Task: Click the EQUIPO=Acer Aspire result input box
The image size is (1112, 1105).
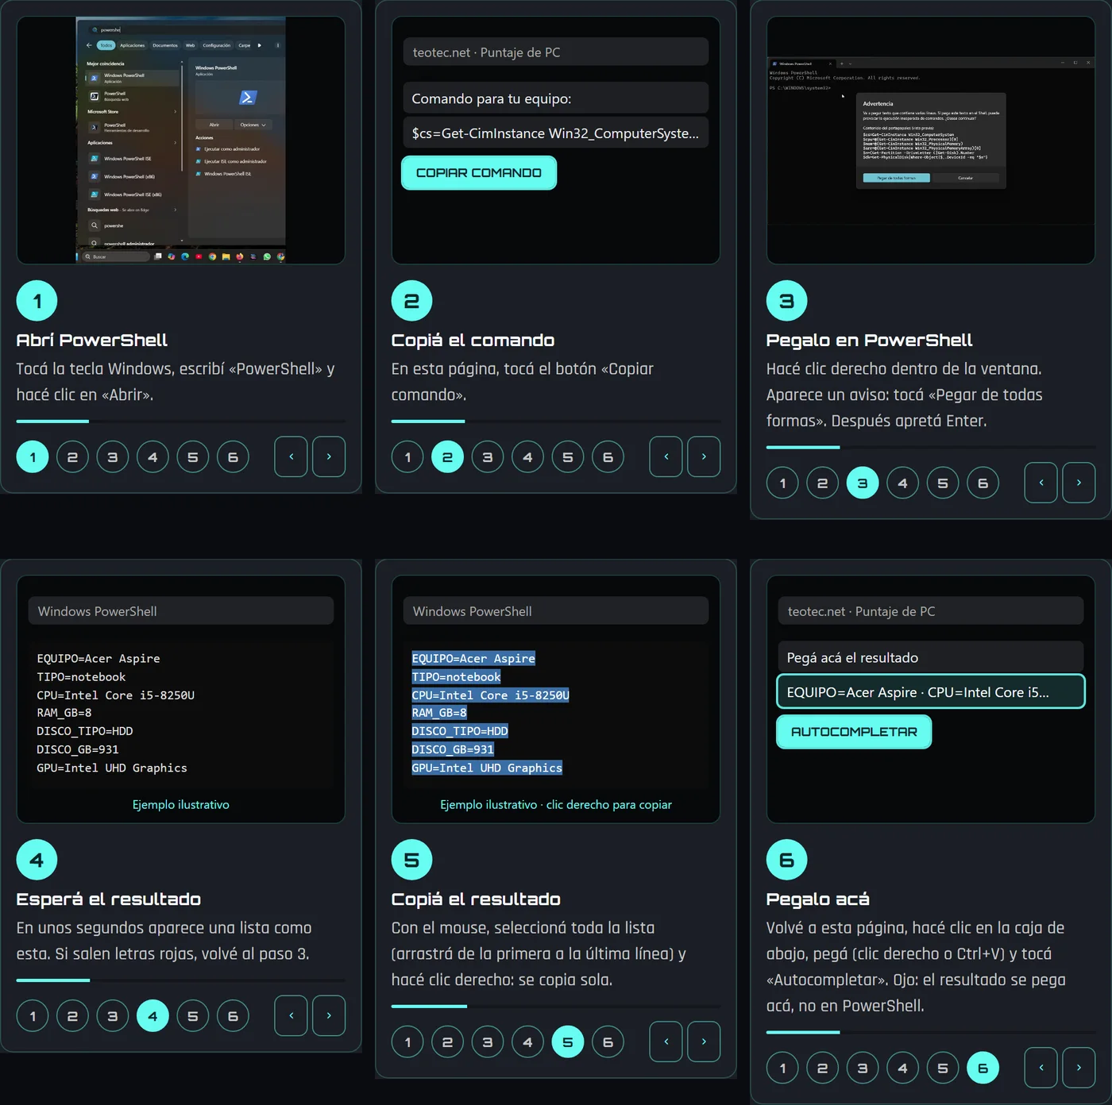Action: [930, 691]
